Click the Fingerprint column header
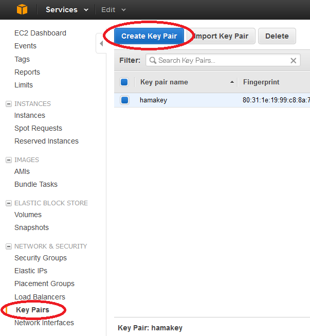310x336 pixels. pos(261,82)
